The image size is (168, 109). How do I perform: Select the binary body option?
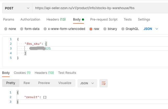[110, 29]
